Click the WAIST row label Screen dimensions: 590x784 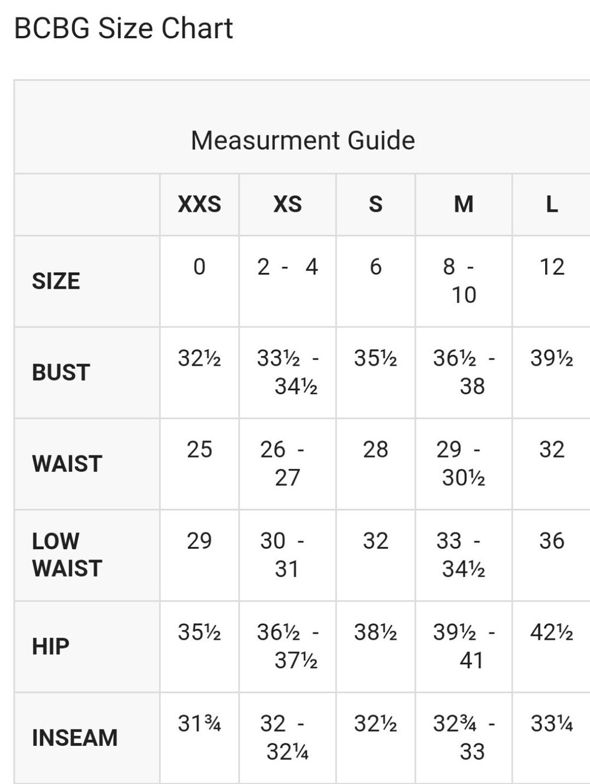[67, 464]
